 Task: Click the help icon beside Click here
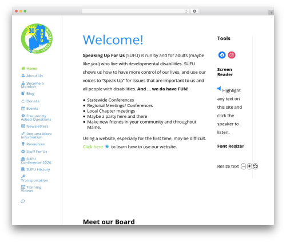[x=107, y=146]
